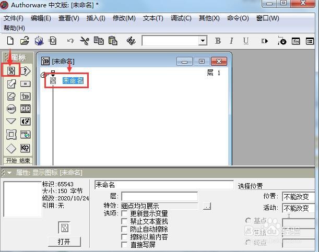The height and width of the screenshot is (252, 319).
Task: Click the 开始 start flag
Action: click(x=11, y=161)
